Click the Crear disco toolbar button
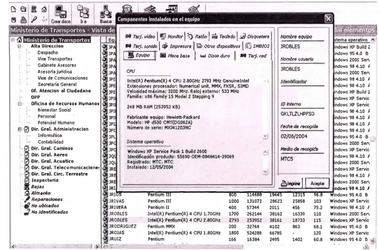 pyautogui.click(x=61, y=14)
